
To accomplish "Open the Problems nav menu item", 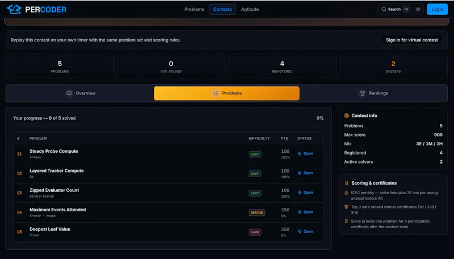I will pyautogui.click(x=194, y=9).
